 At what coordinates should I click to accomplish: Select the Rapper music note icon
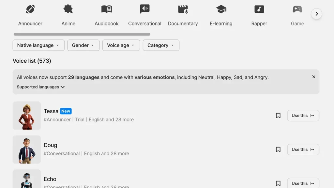click(x=259, y=9)
